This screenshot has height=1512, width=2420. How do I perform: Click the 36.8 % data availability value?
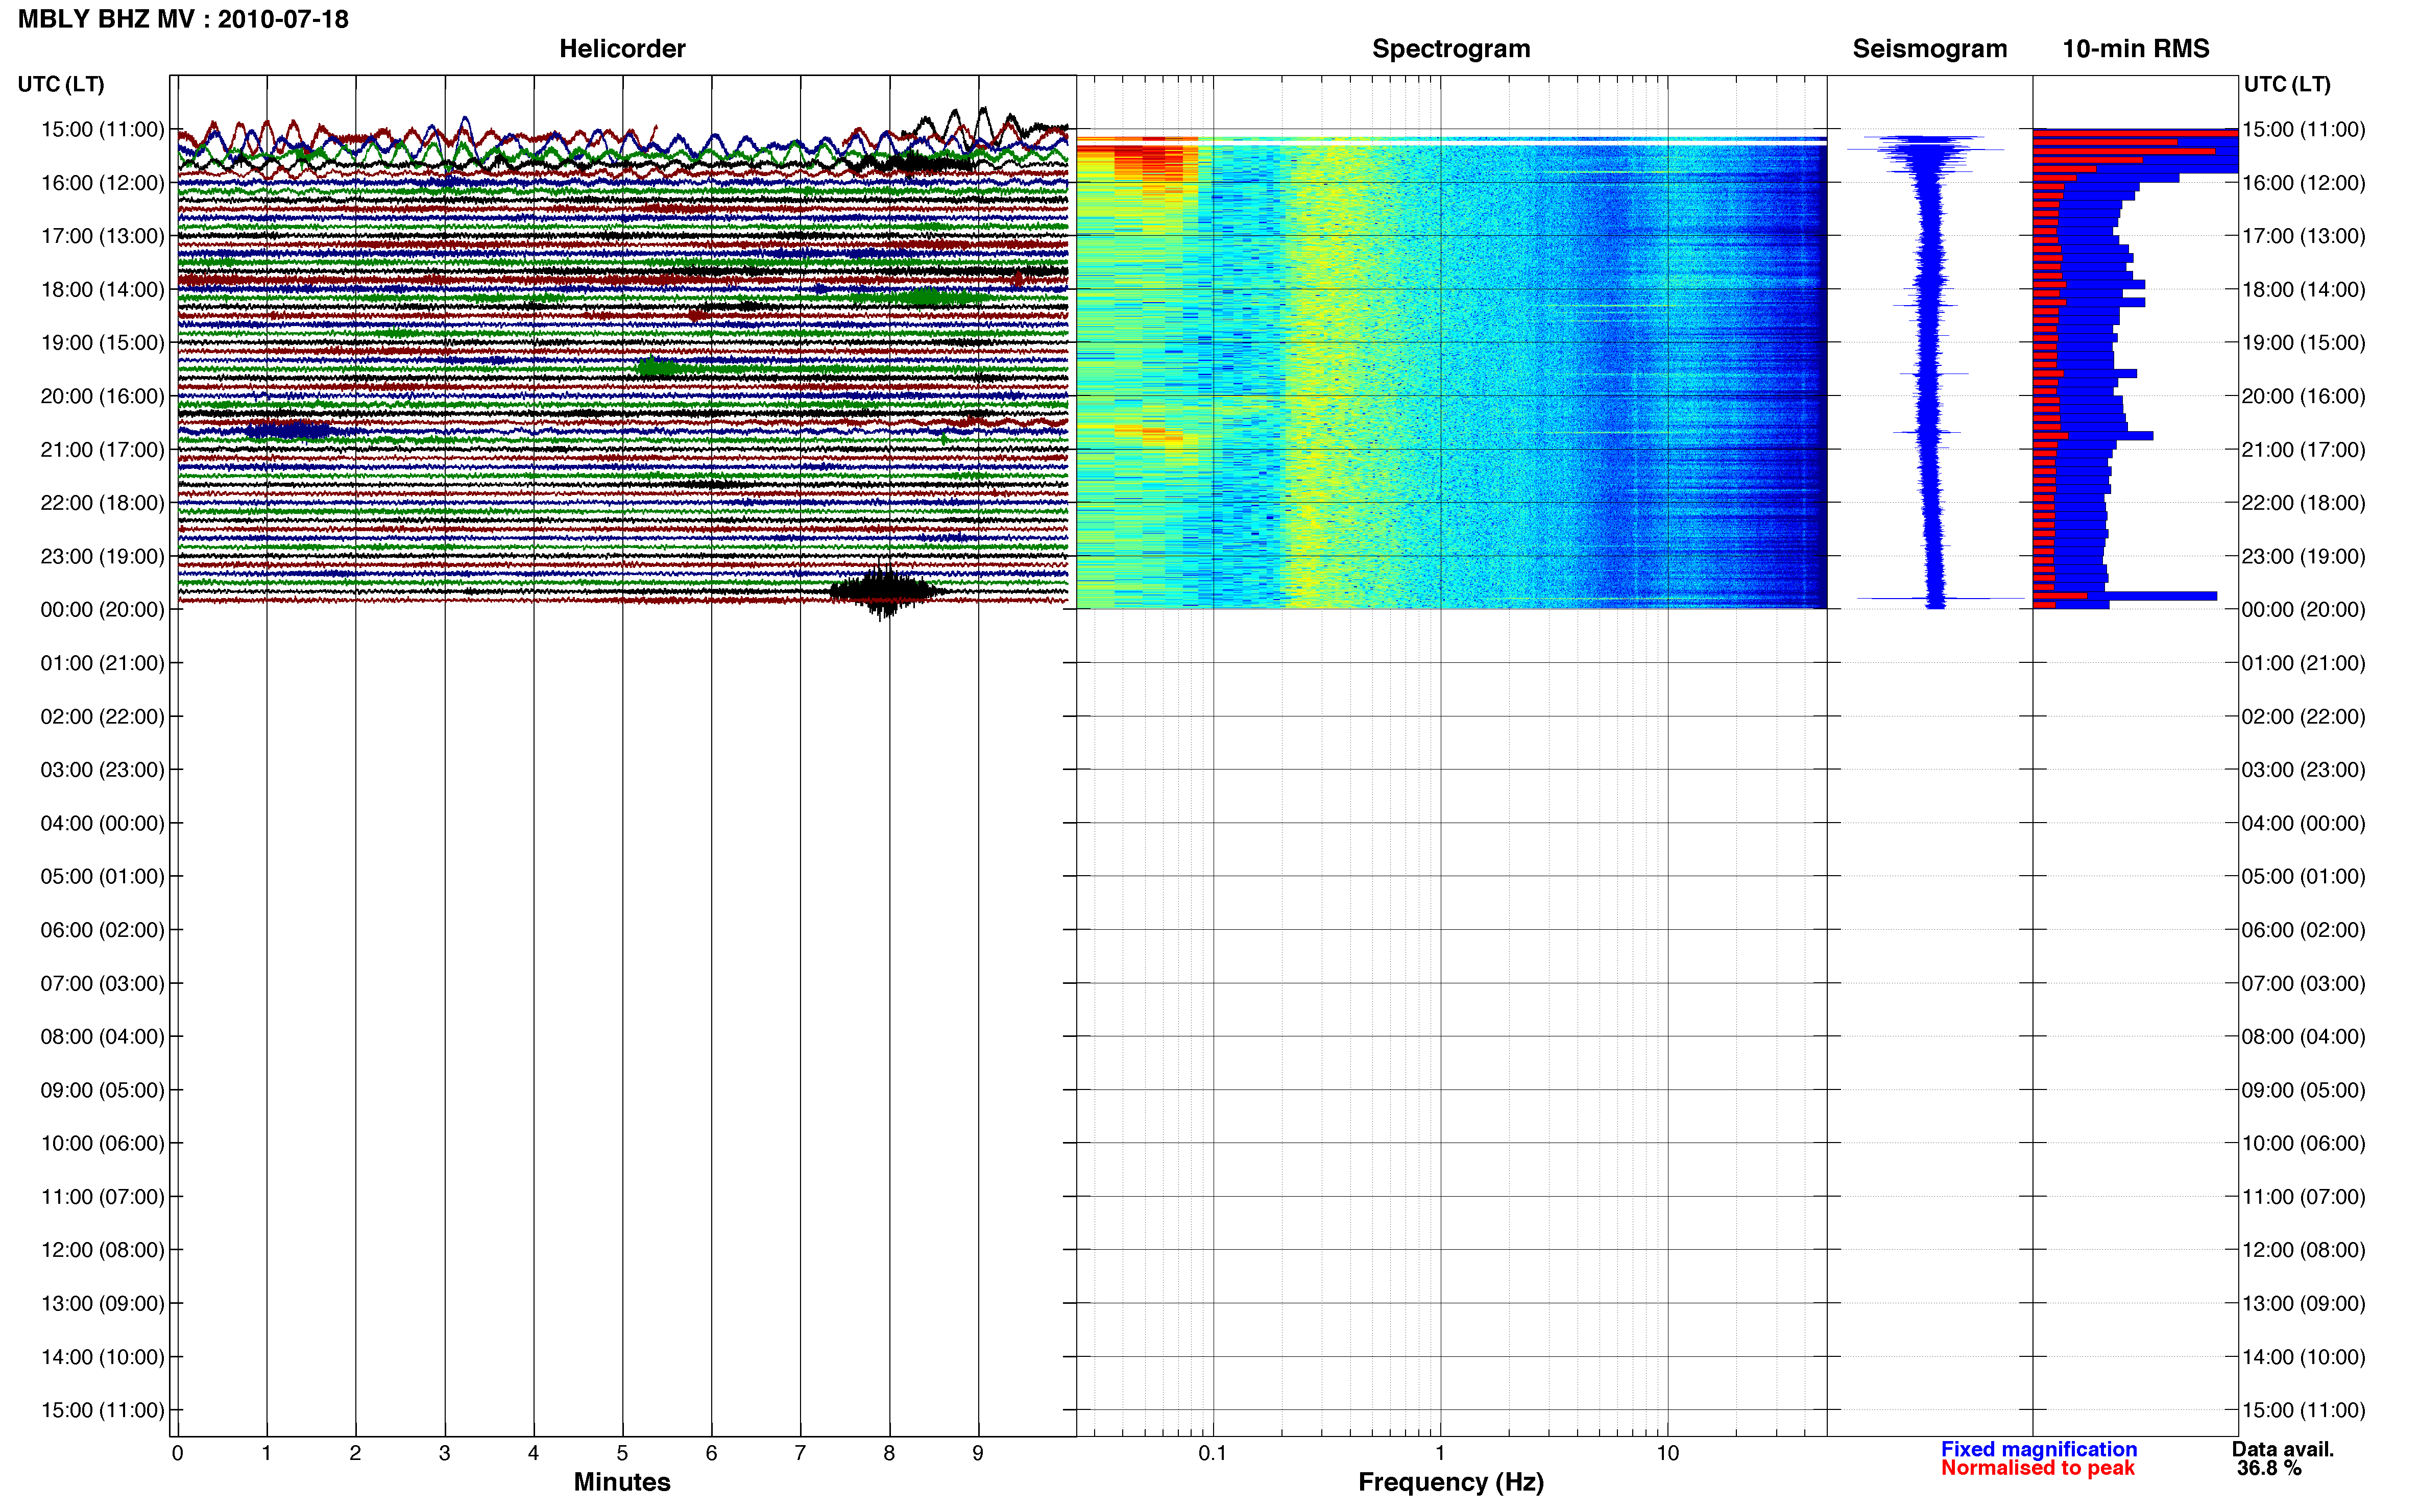pos(2269,1468)
